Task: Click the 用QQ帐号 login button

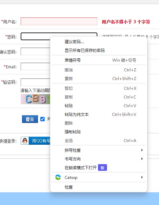Action: (35, 141)
